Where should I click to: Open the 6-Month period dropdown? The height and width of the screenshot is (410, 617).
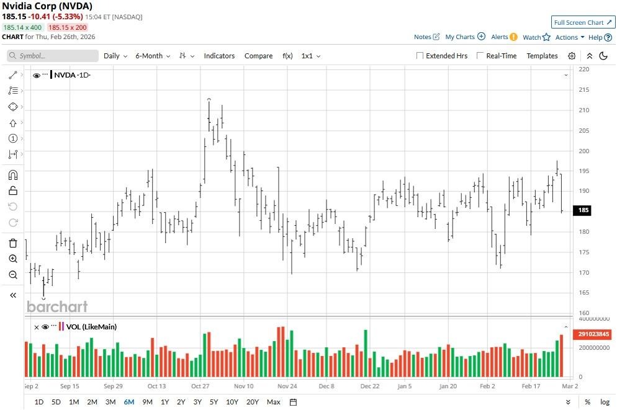[153, 56]
